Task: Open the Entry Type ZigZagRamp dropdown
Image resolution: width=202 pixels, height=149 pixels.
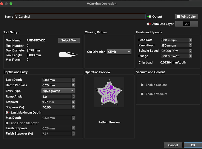Action: (x=58, y=91)
